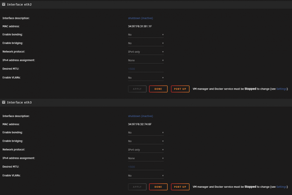Collapse the Interface eth2 section icon
This screenshot has width=292, height=195.
(x=4, y=4)
